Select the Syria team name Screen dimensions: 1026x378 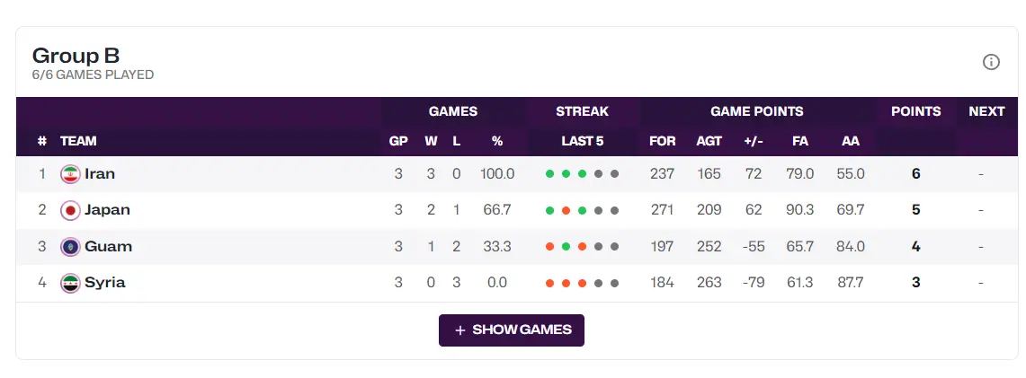[x=105, y=283]
